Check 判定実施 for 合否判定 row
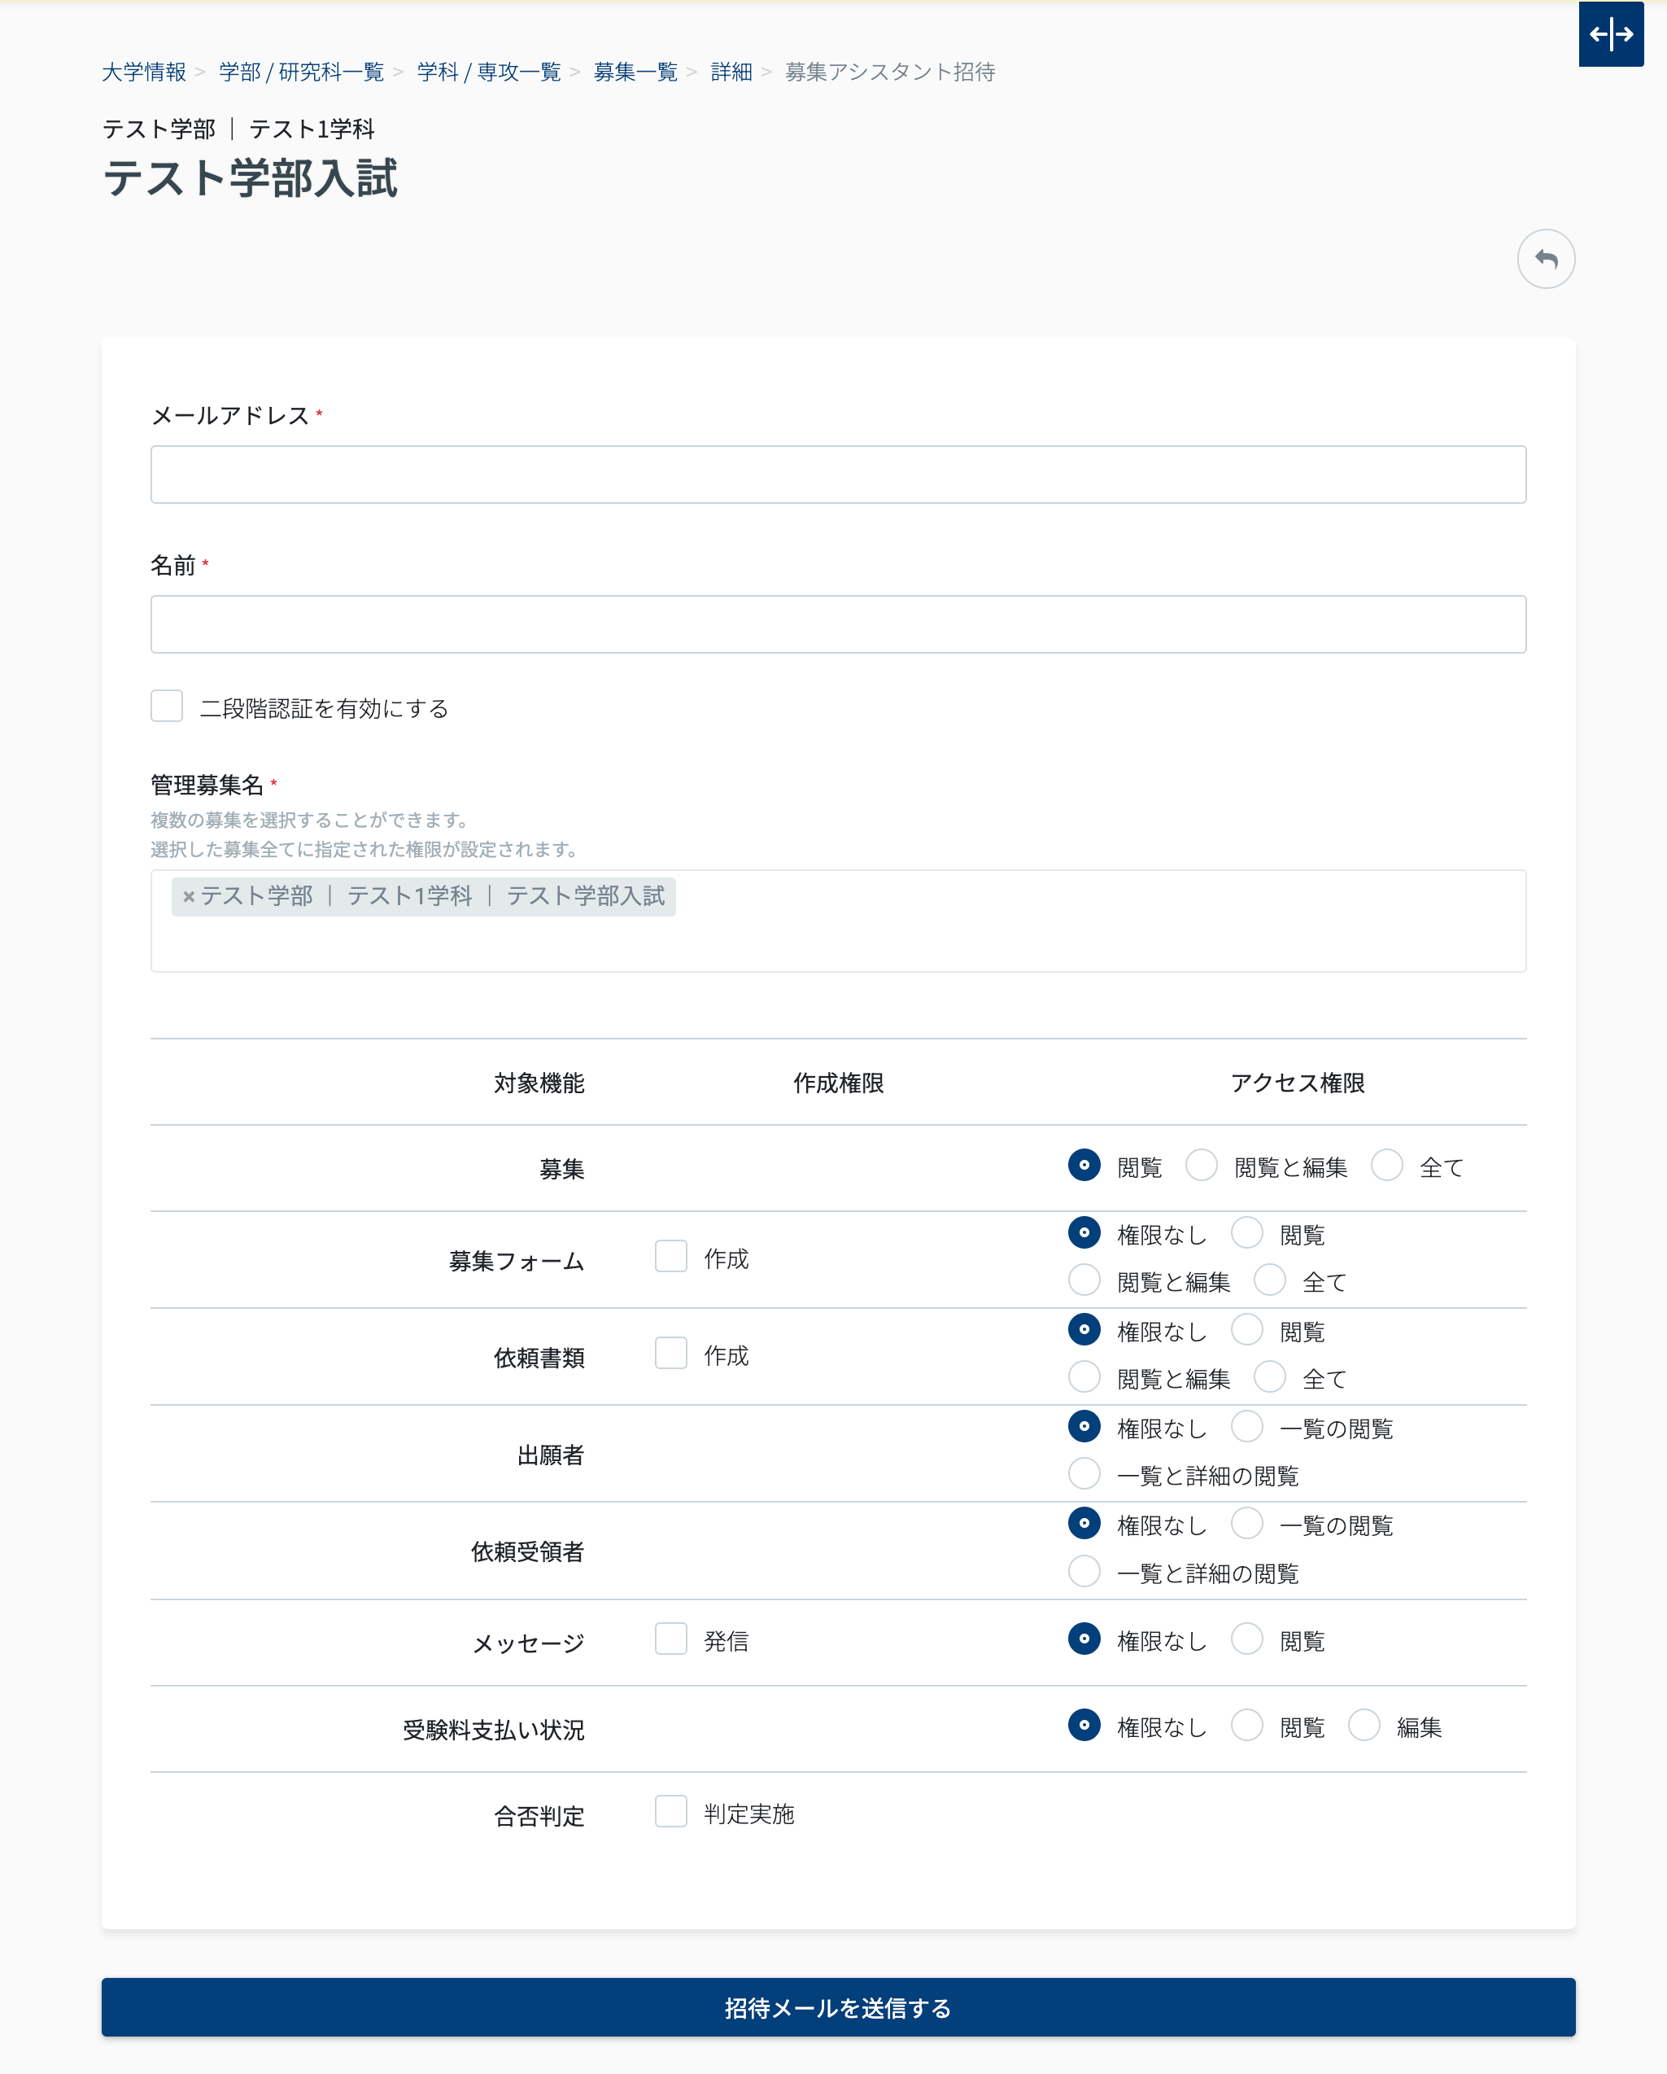This screenshot has height=2074, width=1667. (671, 1811)
